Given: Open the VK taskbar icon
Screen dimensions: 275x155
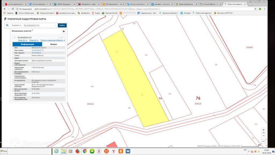Looking at the screenshot, I should coord(128,151).
